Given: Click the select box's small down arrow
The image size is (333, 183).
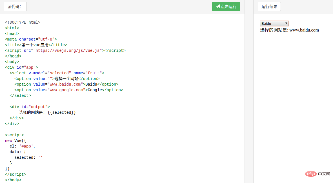Looking at the screenshot, I should [286, 23].
